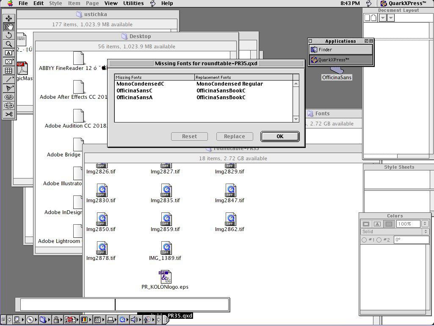
Task: Select OfficinaSansA missing font row
Action: [204, 98]
